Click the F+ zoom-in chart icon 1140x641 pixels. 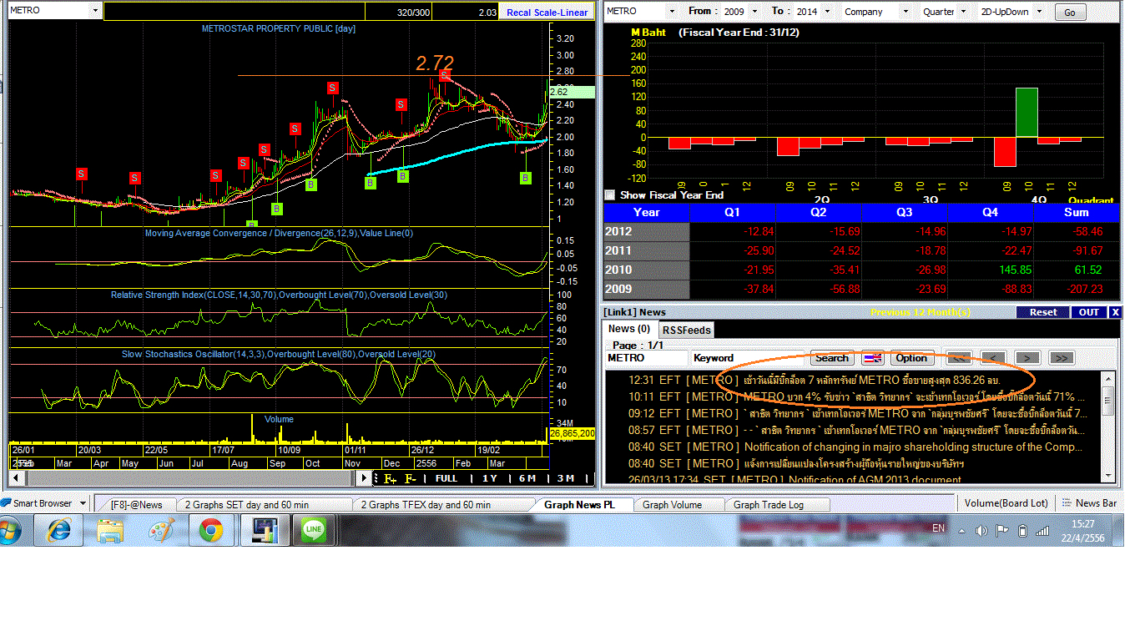click(x=390, y=478)
